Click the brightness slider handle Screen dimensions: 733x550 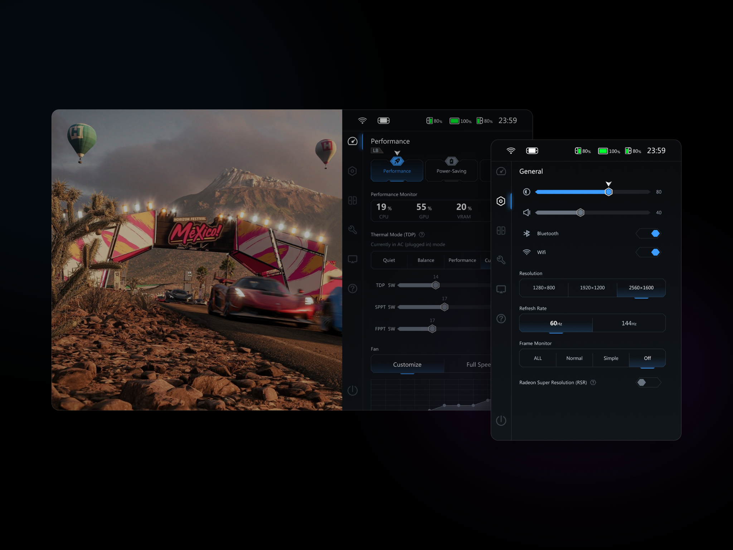click(608, 192)
